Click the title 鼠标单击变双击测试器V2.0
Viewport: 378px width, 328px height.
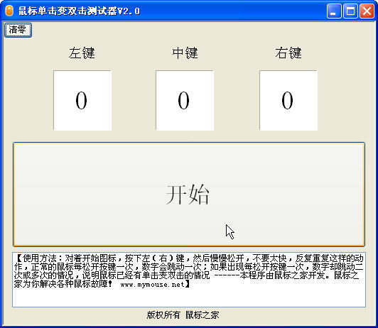79,11
